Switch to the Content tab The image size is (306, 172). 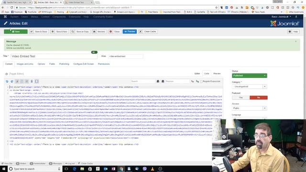point(9,64)
